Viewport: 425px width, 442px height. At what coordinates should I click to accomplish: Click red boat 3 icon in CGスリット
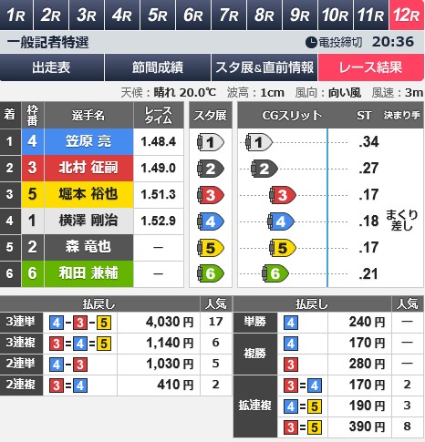tap(283, 195)
